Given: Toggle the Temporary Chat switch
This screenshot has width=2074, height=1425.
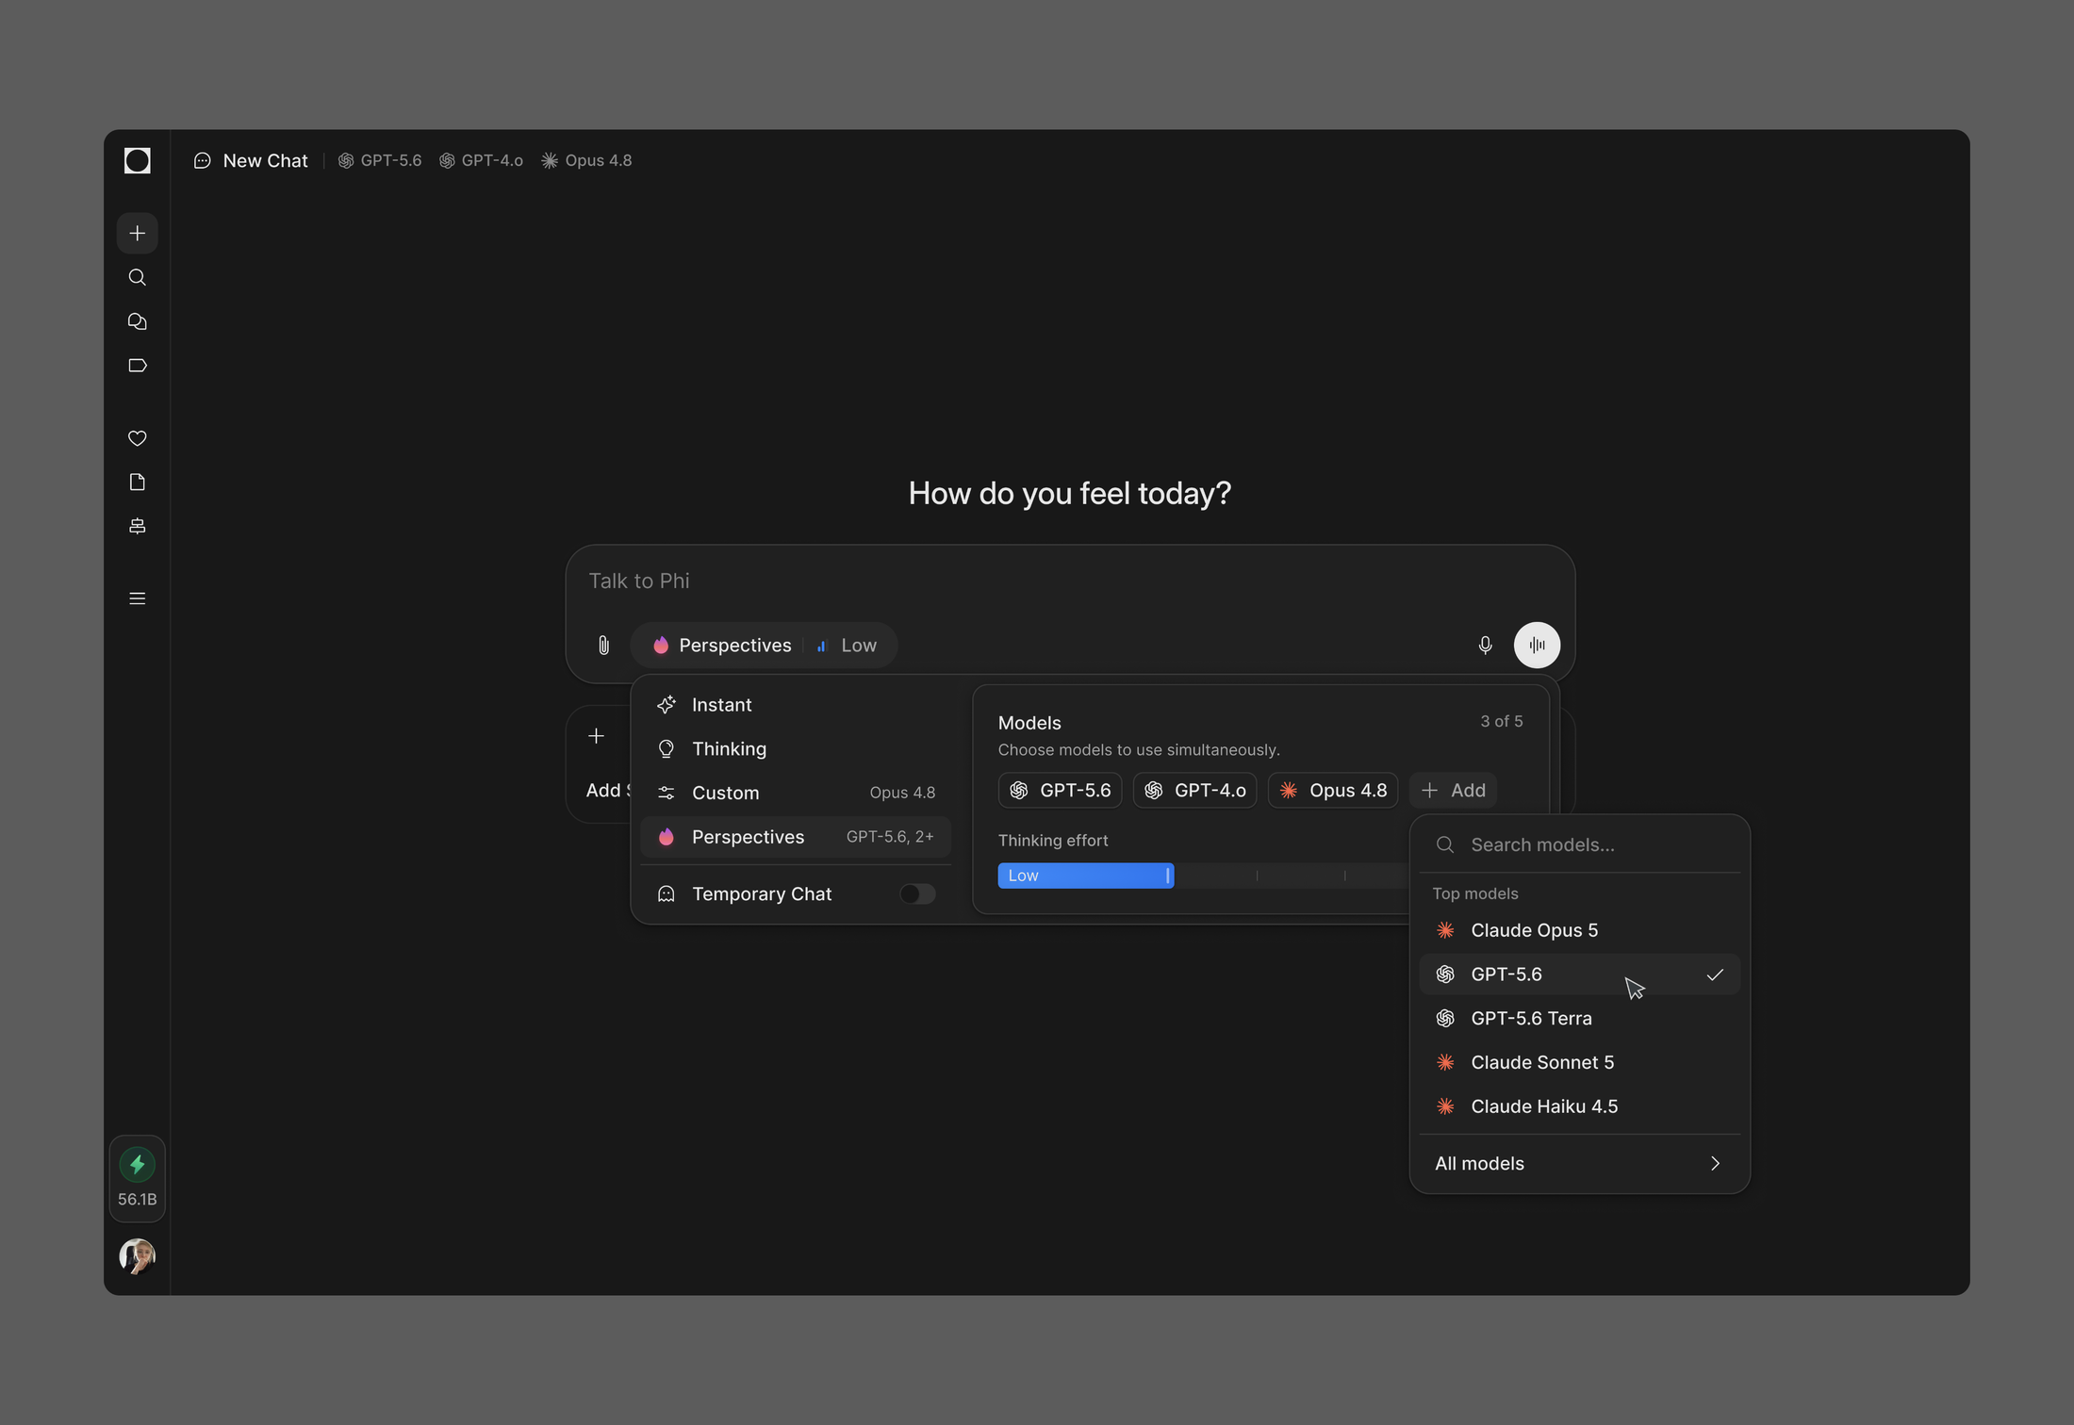Looking at the screenshot, I should [917, 893].
